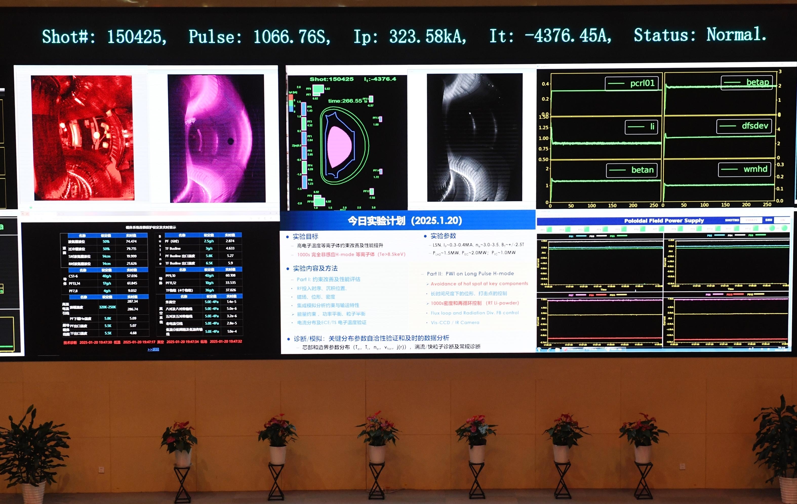Click the PF9,10 row value 60.108
Image resolution: width=797 pixels, height=504 pixels.
pos(230,276)
